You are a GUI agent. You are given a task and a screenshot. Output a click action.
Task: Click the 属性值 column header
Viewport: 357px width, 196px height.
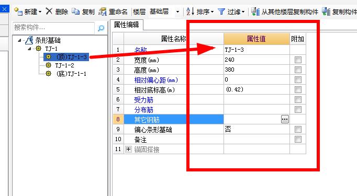(256, 39)
